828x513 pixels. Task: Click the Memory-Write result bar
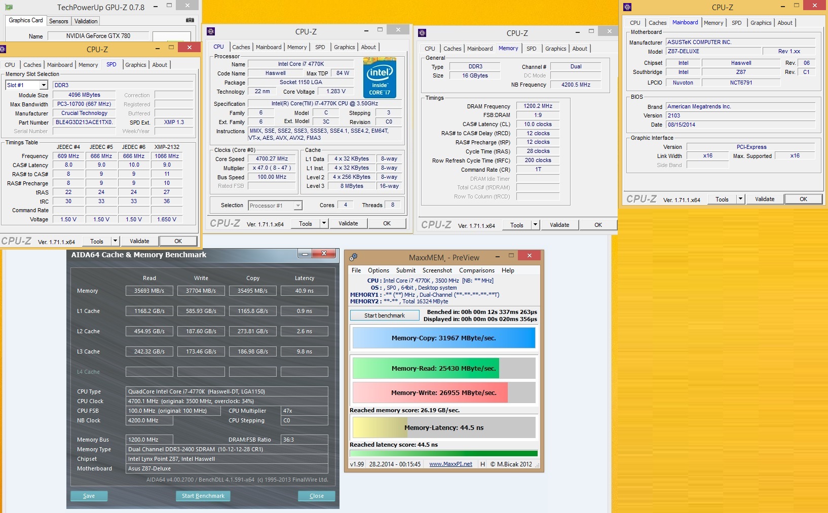click(x=443, y=392)
